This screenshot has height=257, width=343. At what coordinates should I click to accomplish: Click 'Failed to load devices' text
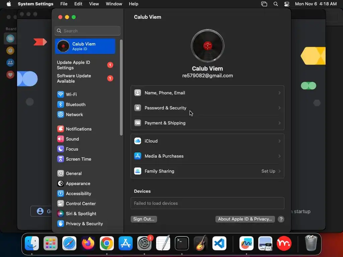coord(156,203)
